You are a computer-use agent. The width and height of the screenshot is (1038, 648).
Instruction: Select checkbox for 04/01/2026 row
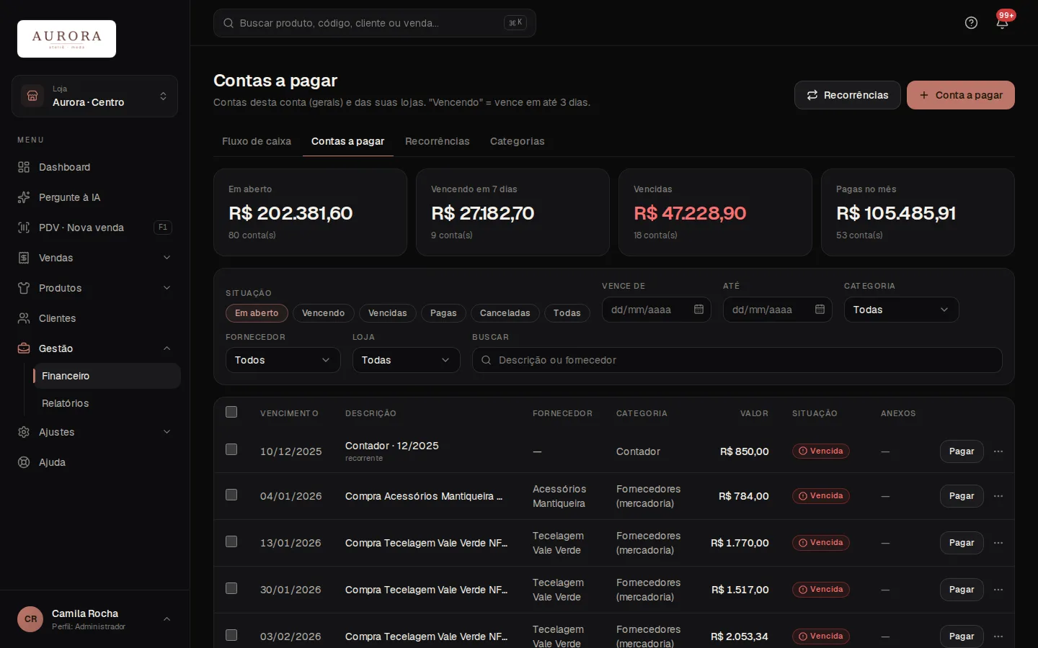click(231, 495)
